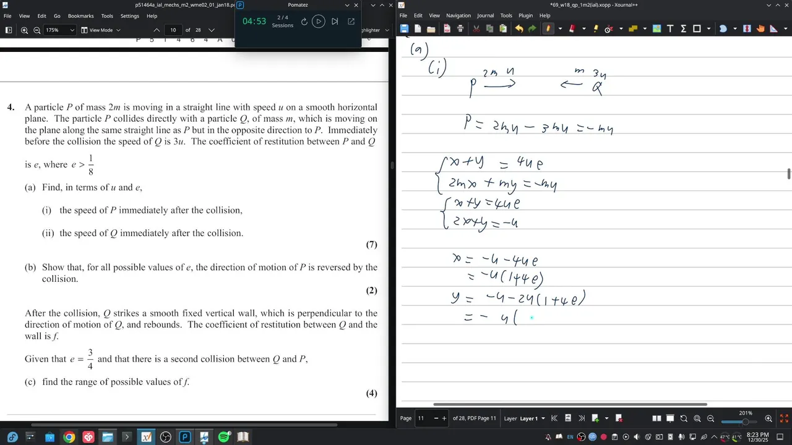Delete the current page in Xournal++
Screen dimensions: 792x445
point(619,418)
